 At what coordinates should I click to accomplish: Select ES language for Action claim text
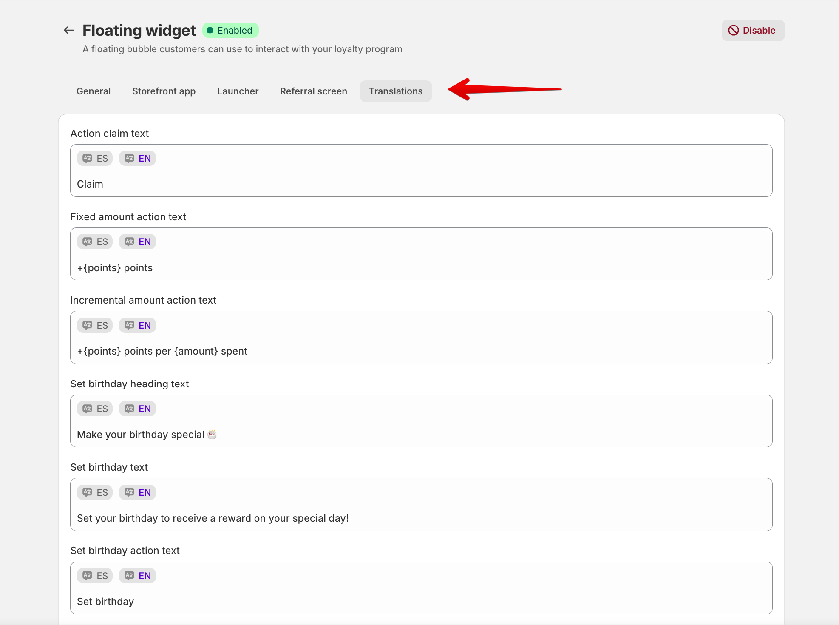click(x=95, y=158)
